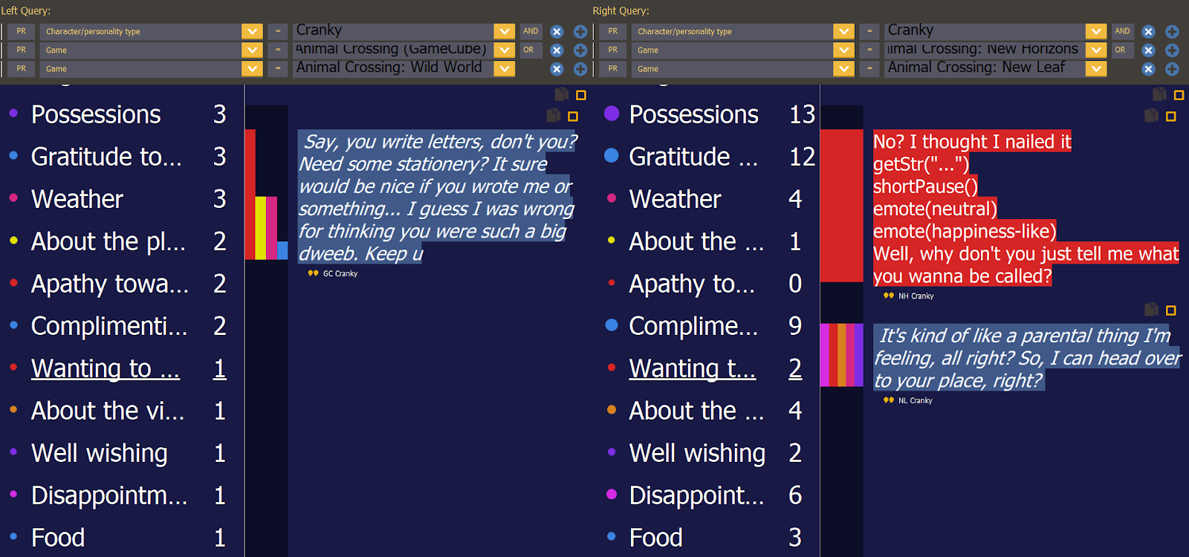Click copy icon above the NL Cranky quote
Image resolution: width=1189 pixels, height=557 pixels.
1152,309
